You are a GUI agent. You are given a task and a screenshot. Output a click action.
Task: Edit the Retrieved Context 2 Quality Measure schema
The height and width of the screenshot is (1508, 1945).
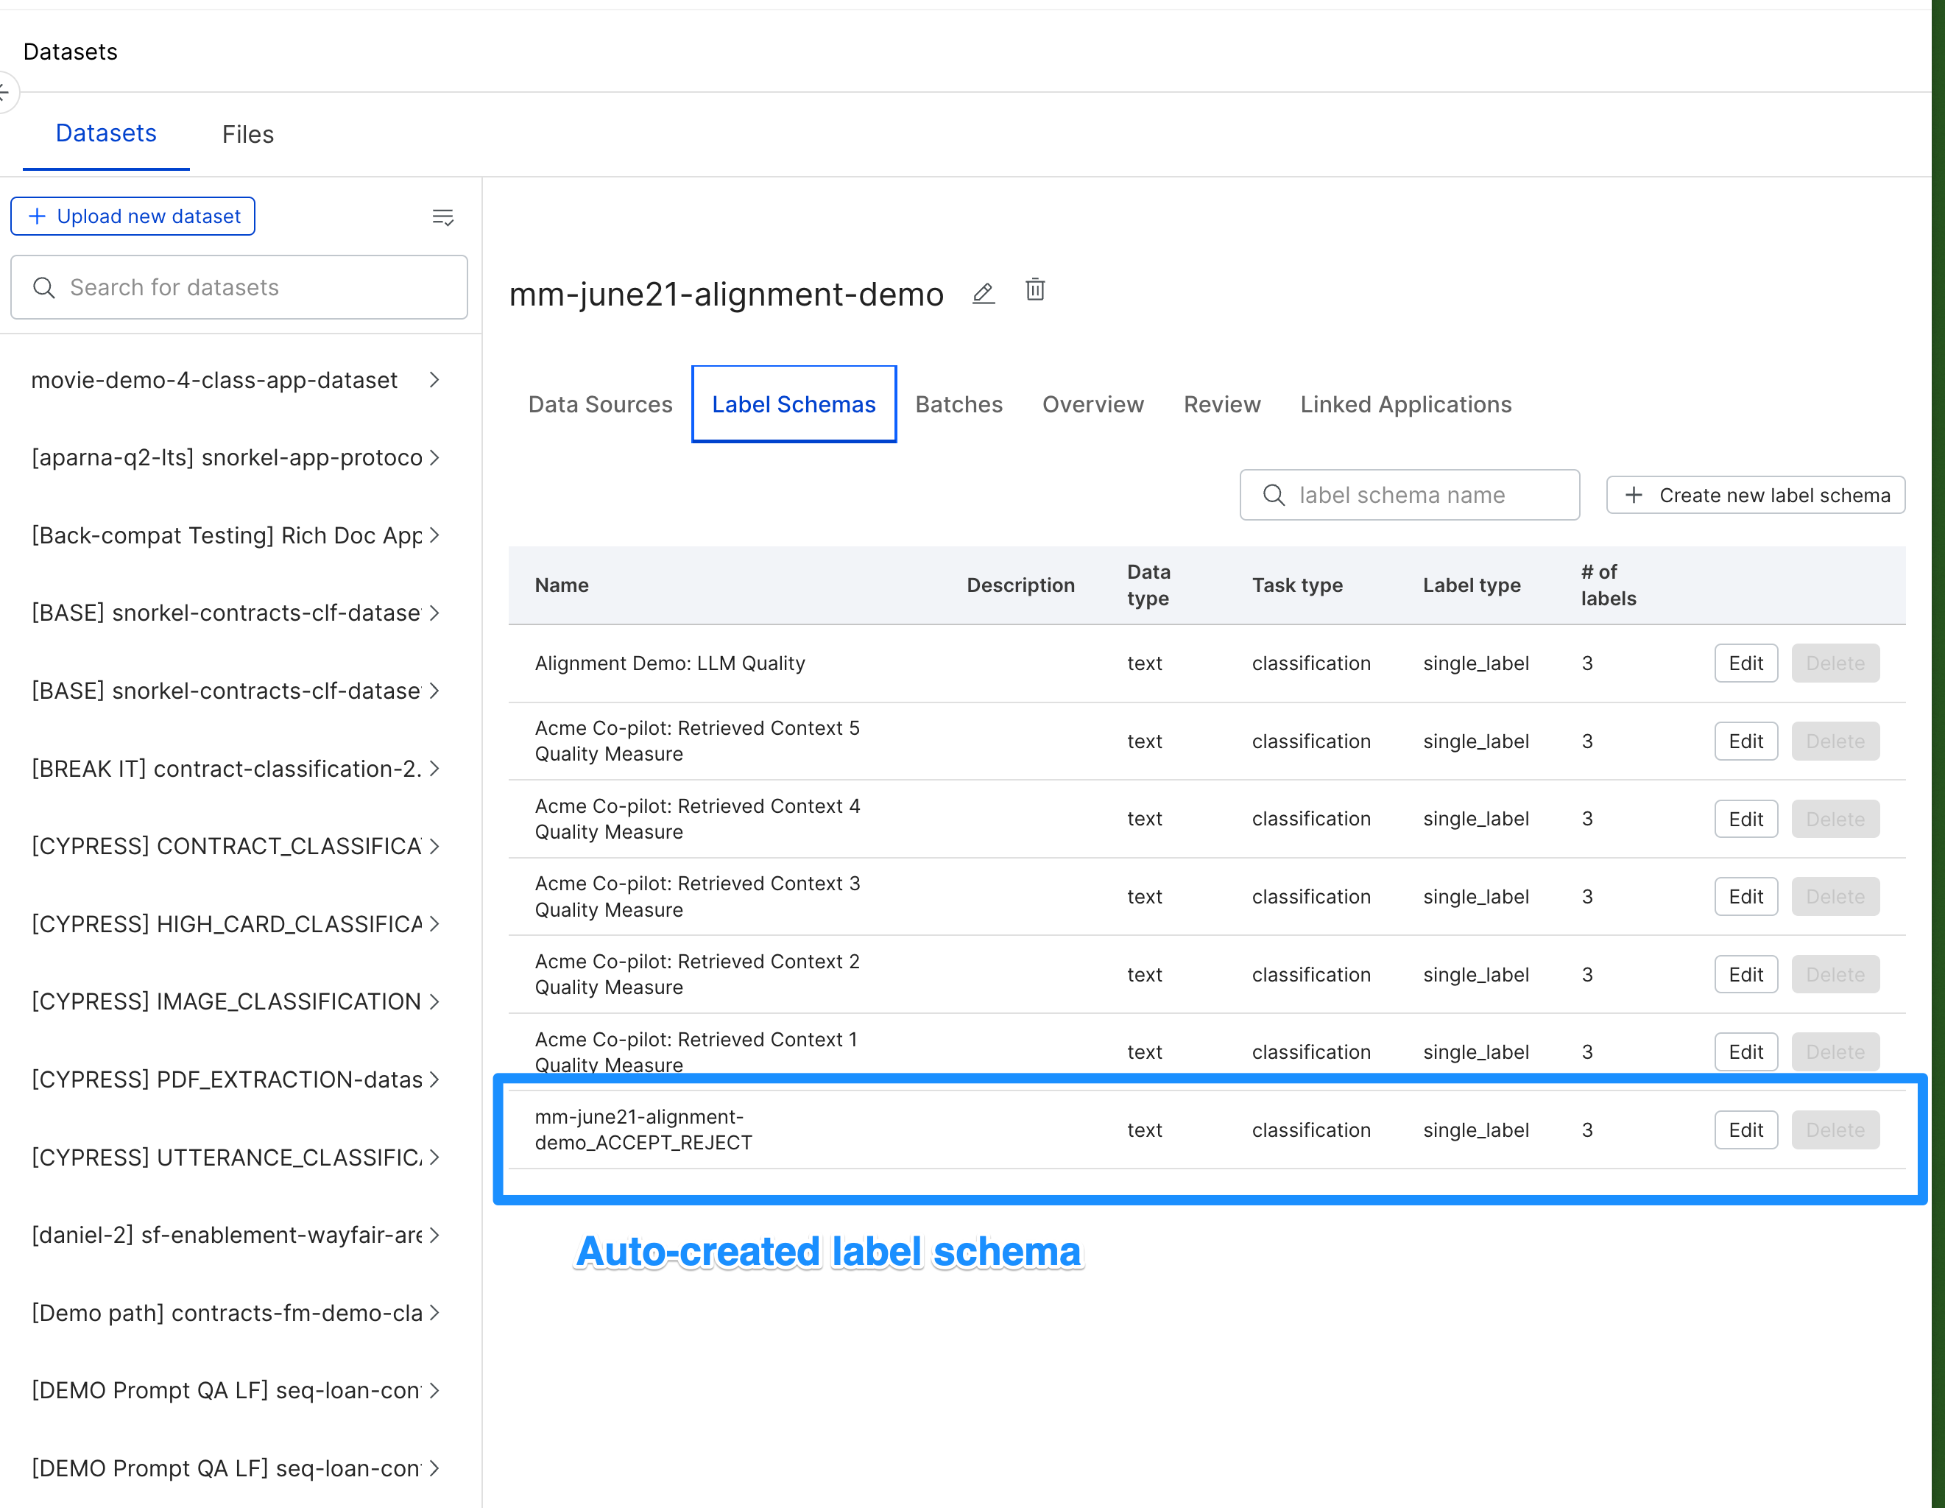[1745, 974]
